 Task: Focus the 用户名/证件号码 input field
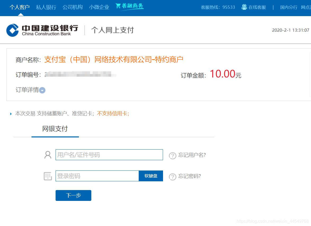(x=109, y=155)
